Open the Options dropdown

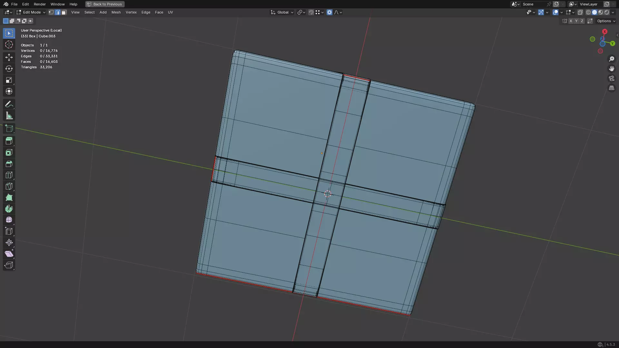[606, 21]
